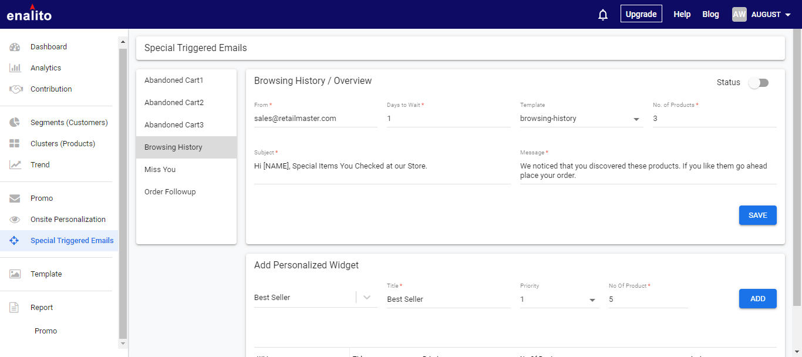Click the SAVE button
Viewport: 802px width, 357px height.
(x=757, y=215)
